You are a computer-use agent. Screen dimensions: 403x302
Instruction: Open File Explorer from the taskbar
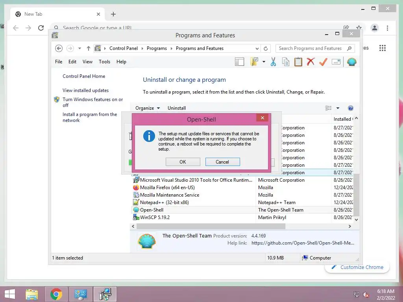(x=32, y=294)
